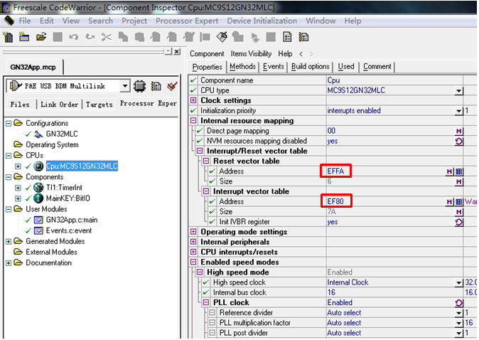479x340 pixels.
Task: Open the Processor Expert menu
Action: 187,21
